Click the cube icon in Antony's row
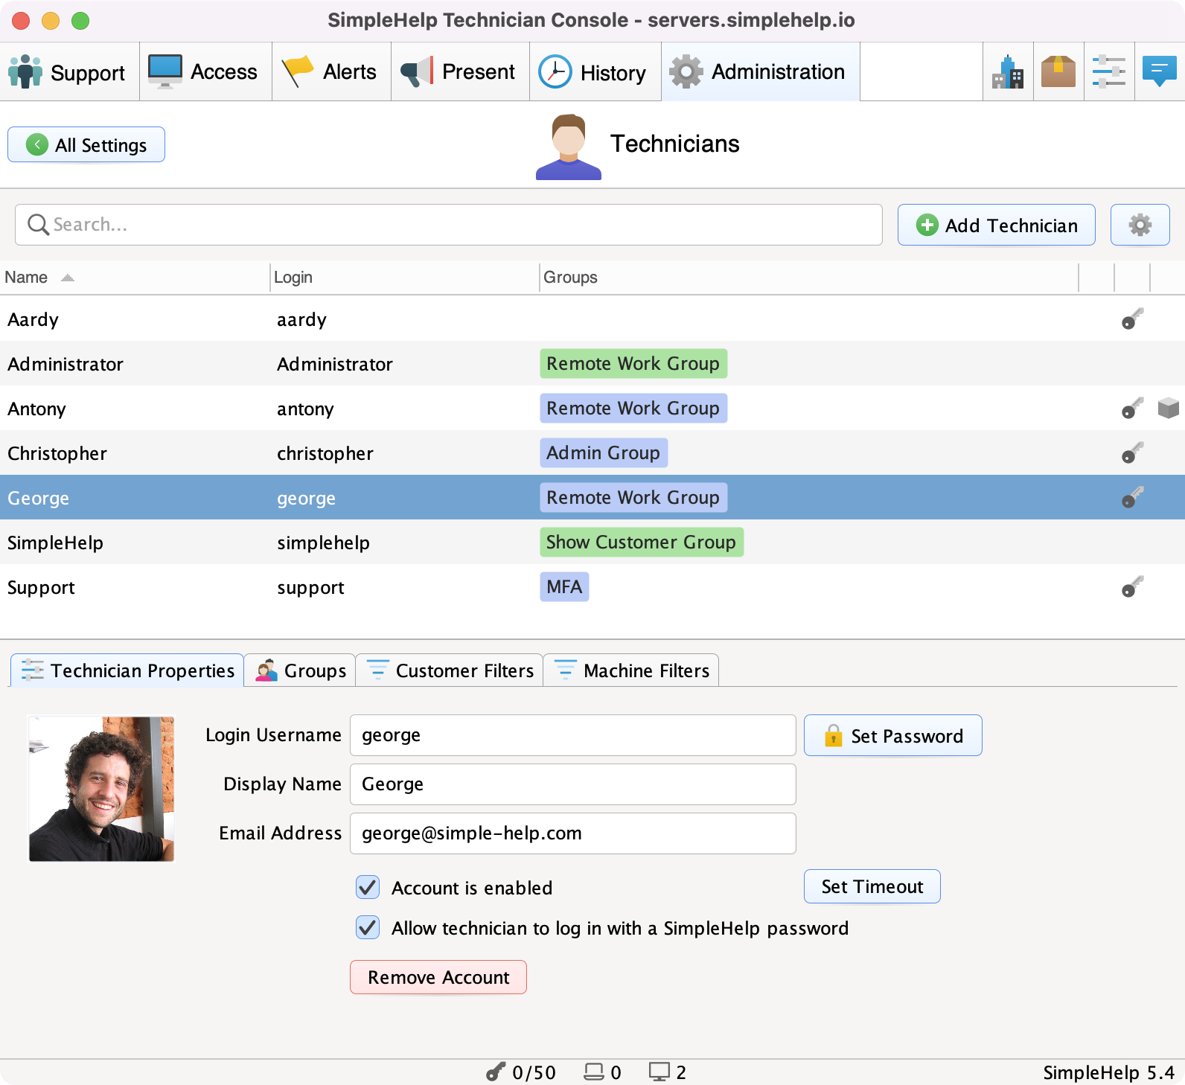Image resolution: width=1185 pixels, height=1085 pixels. pyautogui.click(x=1169, y=409)
